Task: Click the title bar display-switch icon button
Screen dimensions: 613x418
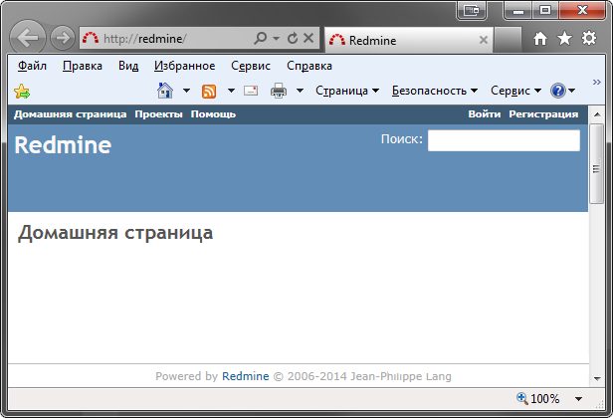Action: click(x=472, y=11)
